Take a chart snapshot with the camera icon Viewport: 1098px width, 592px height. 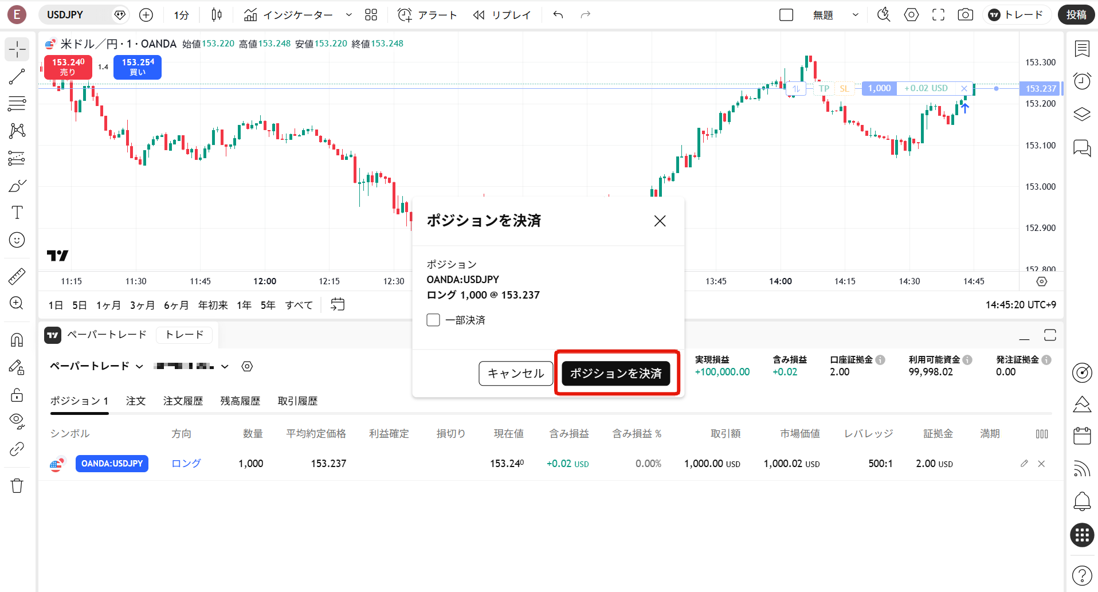(965, 14)
